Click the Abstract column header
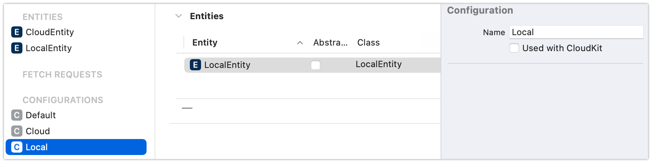This screenshot has height=163, width=652. tap(330, 43)
